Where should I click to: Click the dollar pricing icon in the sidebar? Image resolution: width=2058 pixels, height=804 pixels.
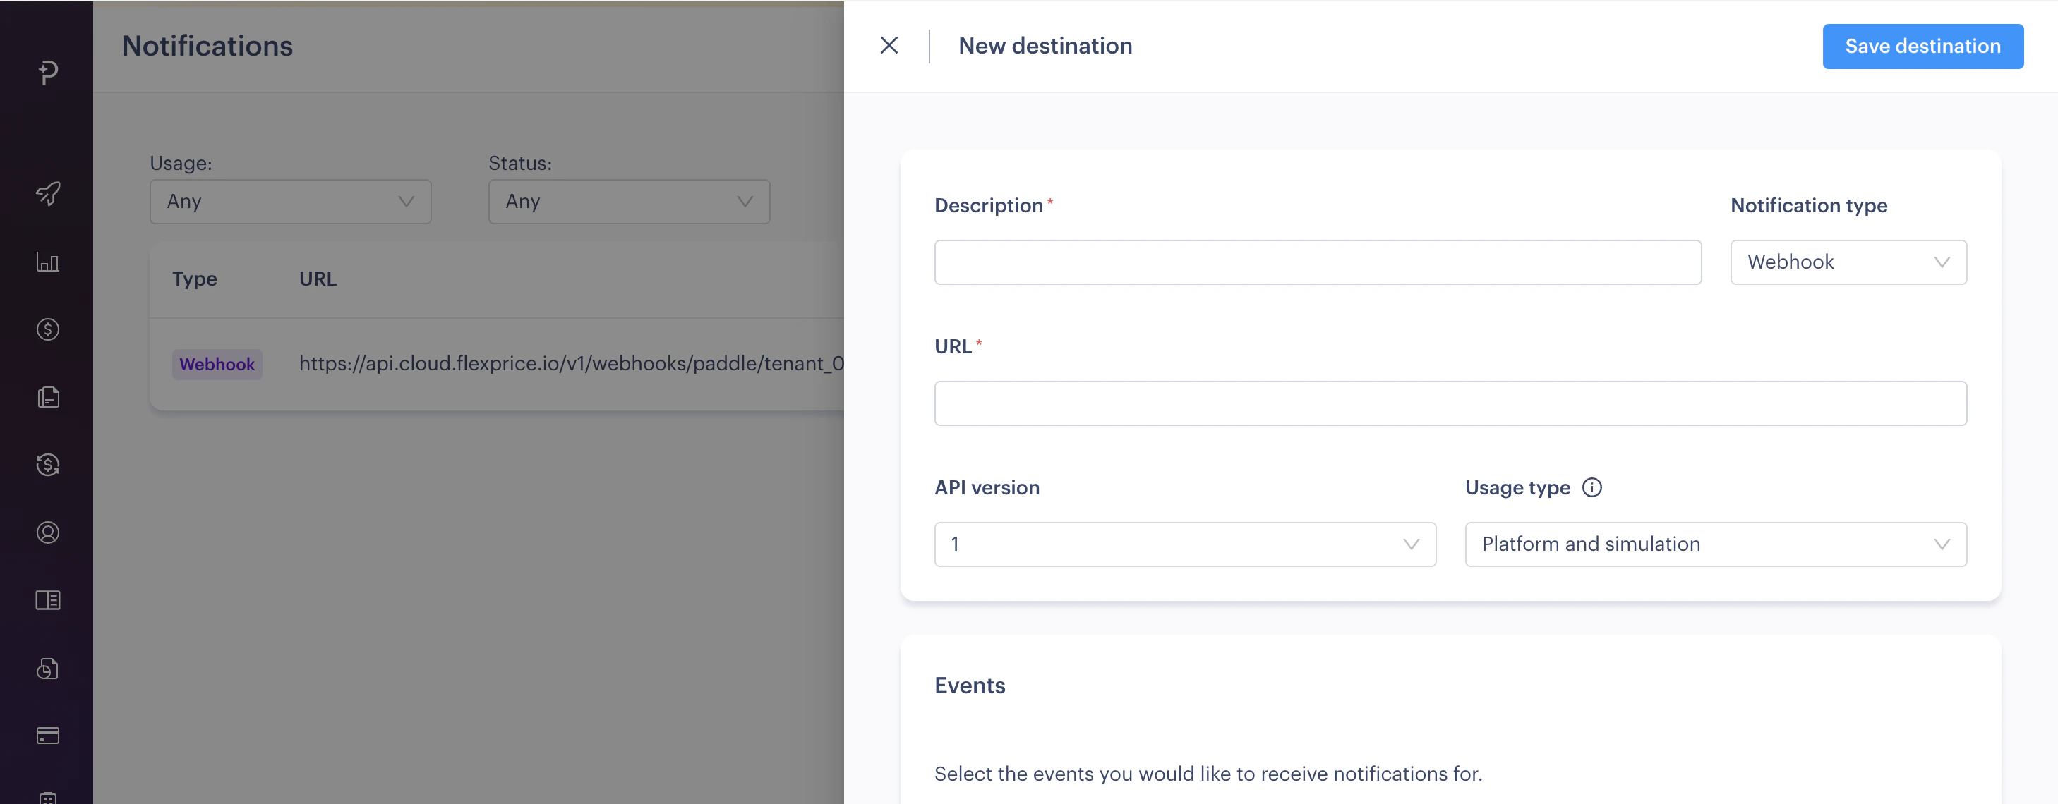click(x=47, y=328)
